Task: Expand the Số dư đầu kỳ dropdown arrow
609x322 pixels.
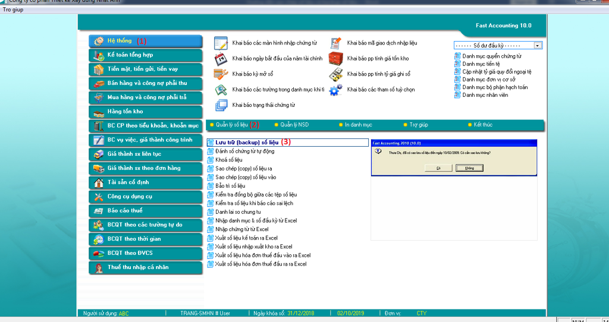Action: [538, 45]
